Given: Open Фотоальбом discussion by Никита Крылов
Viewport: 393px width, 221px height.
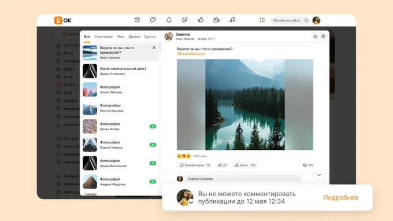Looking at the screenshot, I should click(120, 108).
